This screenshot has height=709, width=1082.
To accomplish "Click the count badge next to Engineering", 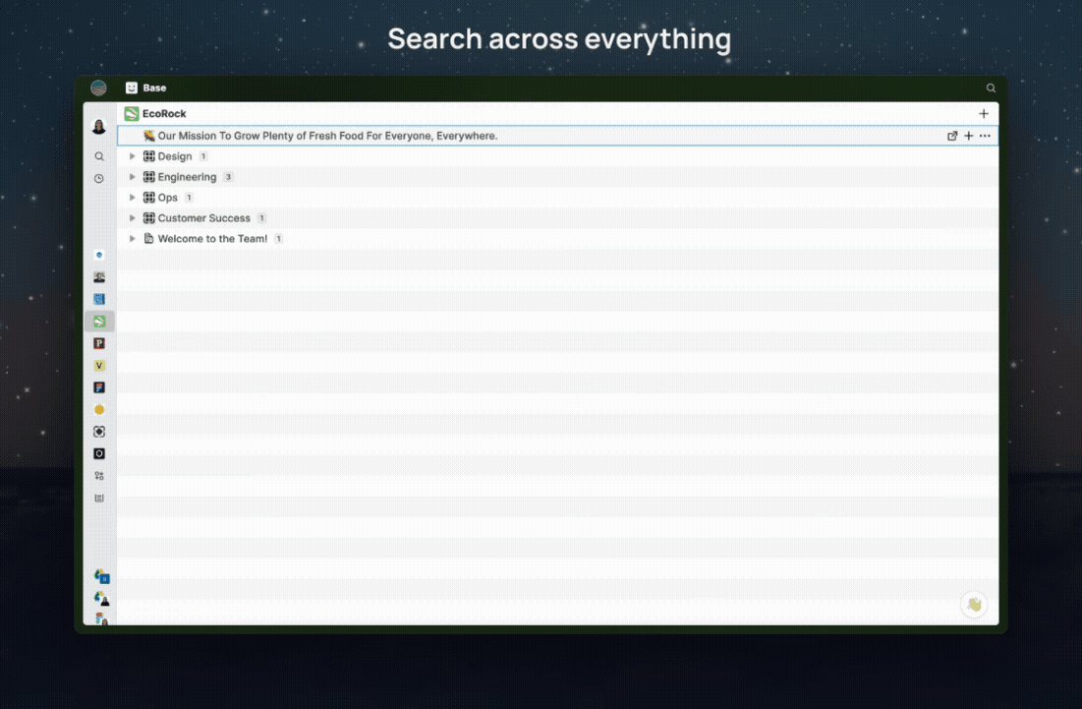I will point(228,177).
